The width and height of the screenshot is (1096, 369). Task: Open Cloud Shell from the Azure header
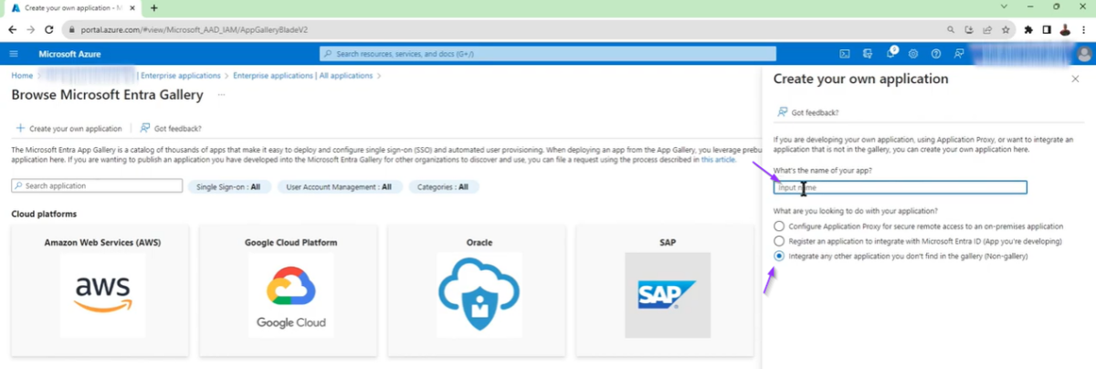click(845, 54)
